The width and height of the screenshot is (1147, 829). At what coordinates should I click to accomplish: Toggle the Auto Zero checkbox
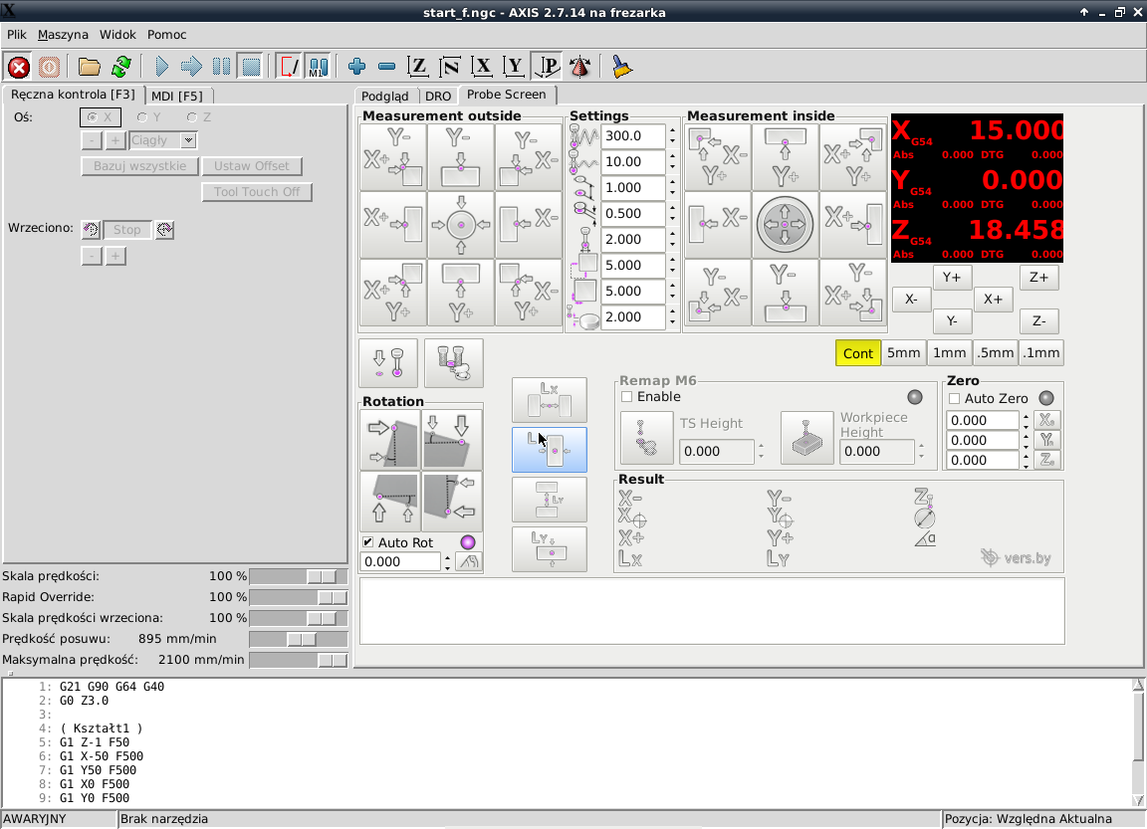pos(955,398)
